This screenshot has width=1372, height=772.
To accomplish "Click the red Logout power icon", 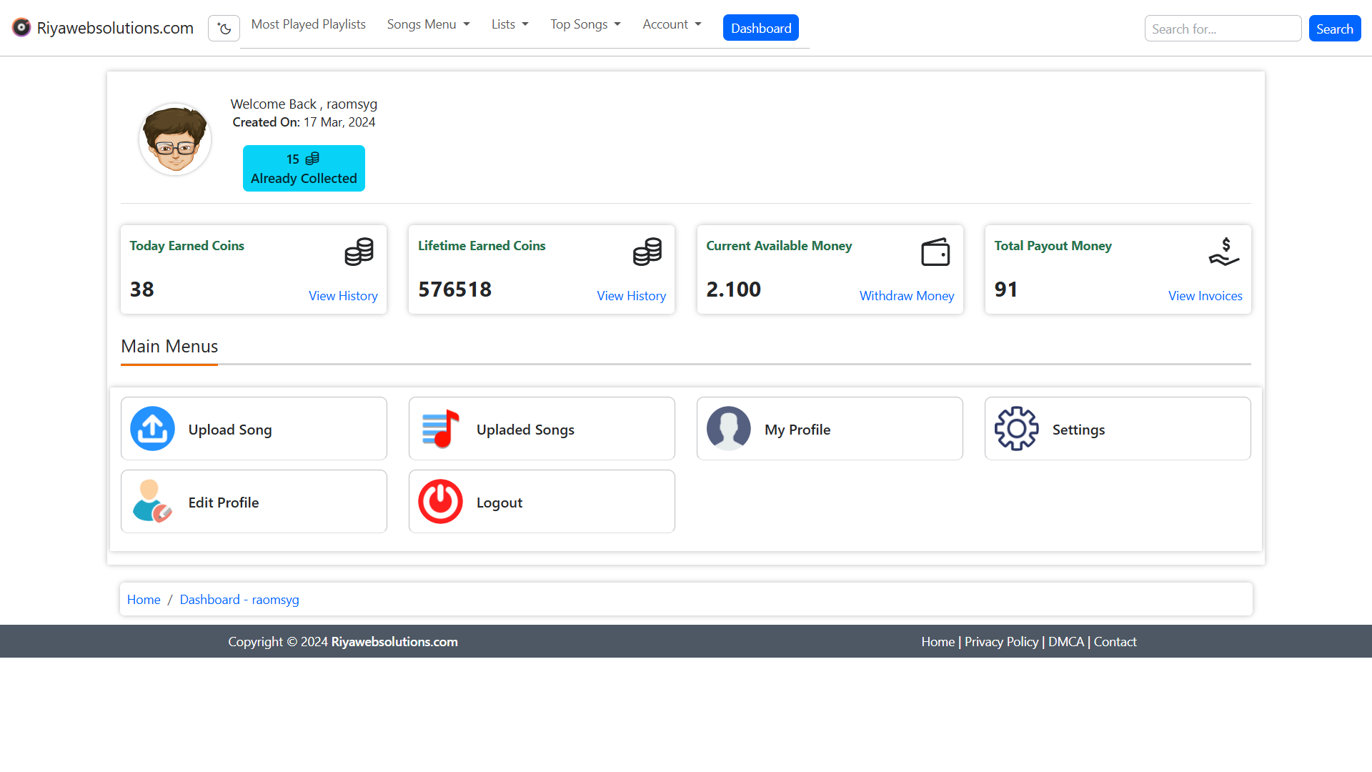I will point(440,502).
